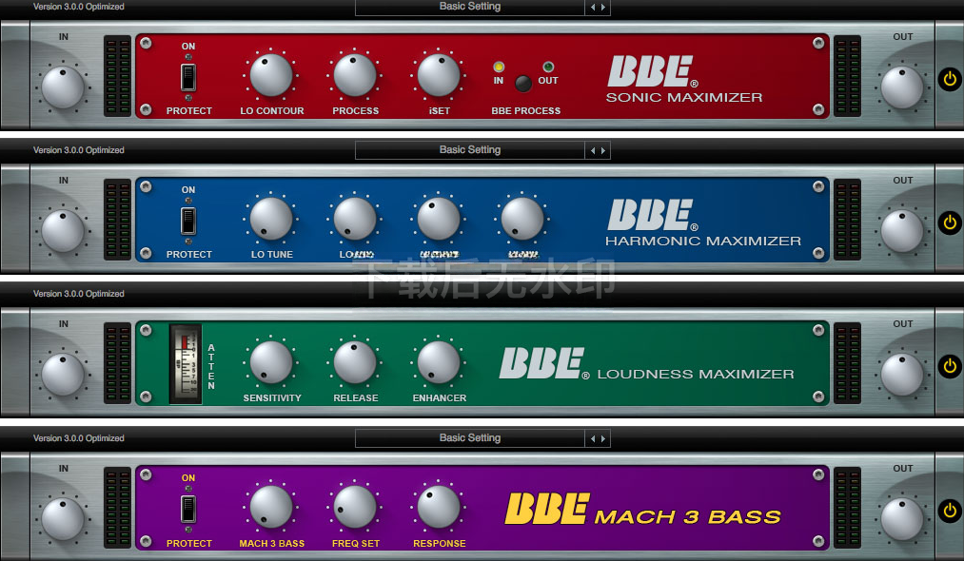Click the Harmonic Maximizer input level meter

click(x=117, y=220)
